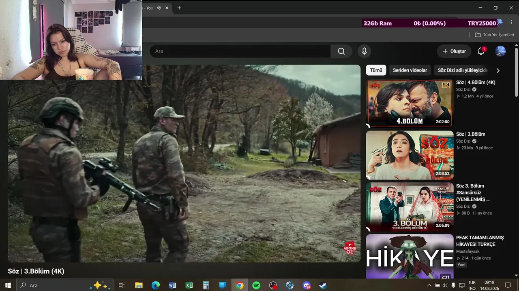The image size is (519, 291).
Task: Mute the tab using its speaker icon
Action: point(159,8)
